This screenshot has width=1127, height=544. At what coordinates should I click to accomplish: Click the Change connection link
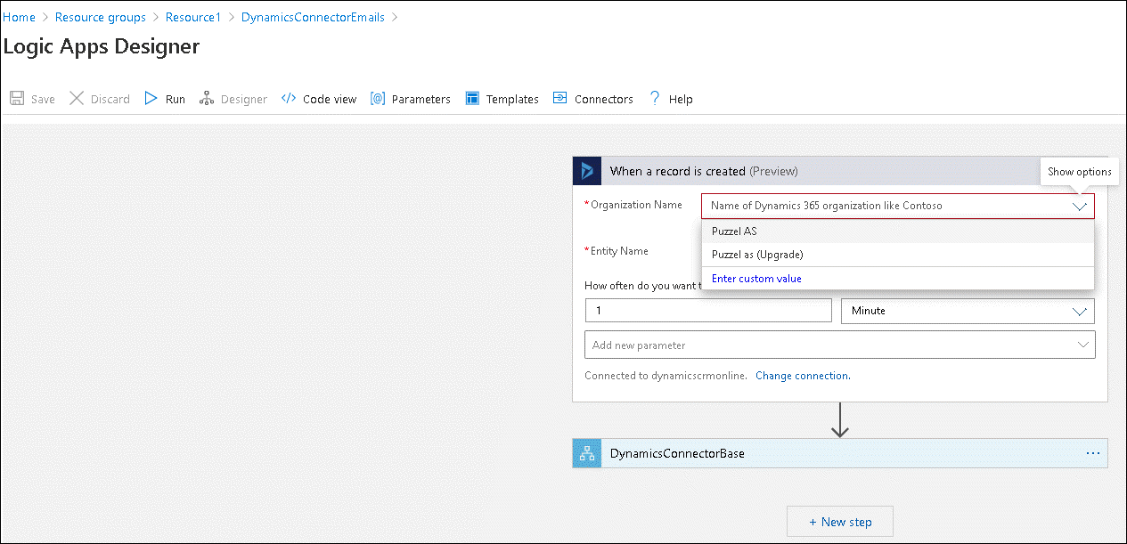point(802,376)
